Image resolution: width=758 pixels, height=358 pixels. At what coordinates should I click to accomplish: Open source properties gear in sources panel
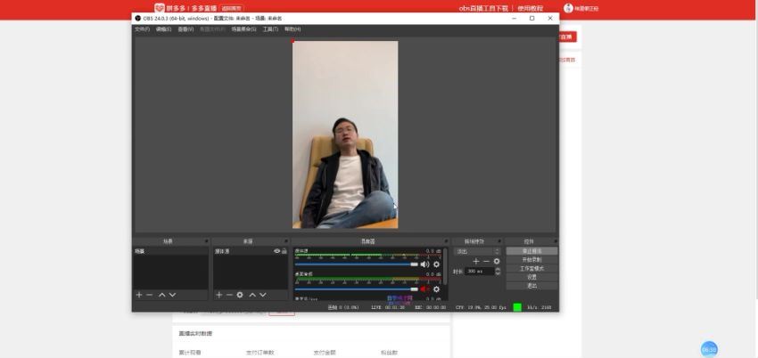240,295
